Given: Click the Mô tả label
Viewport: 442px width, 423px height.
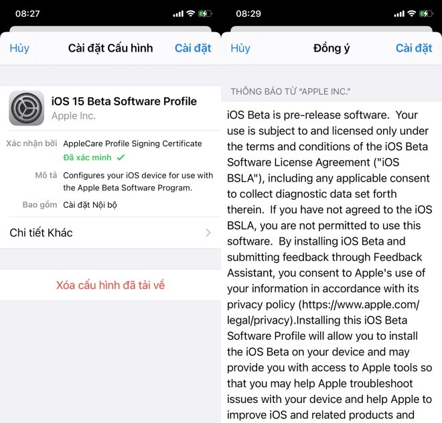Looking at the screenshot, I should [x=46, y=175].
